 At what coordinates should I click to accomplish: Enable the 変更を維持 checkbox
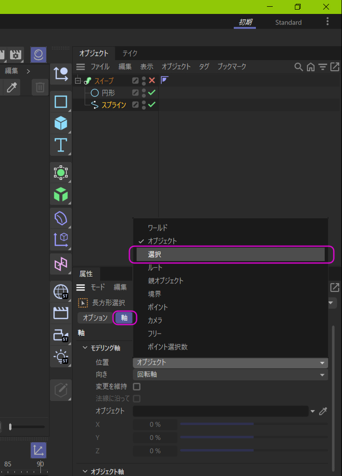pyautogui.click(x=137, y=387)
